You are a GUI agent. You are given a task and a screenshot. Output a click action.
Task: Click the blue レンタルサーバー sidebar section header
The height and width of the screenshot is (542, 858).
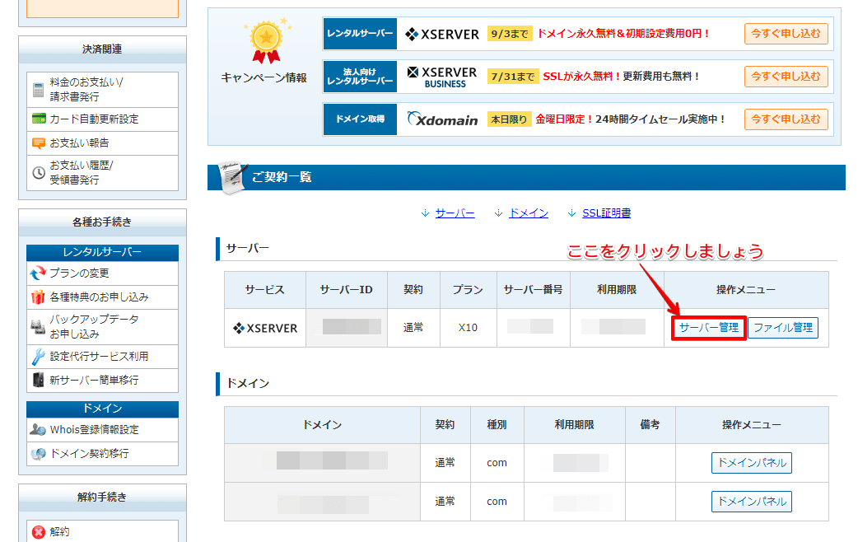[x=102, y=252]
